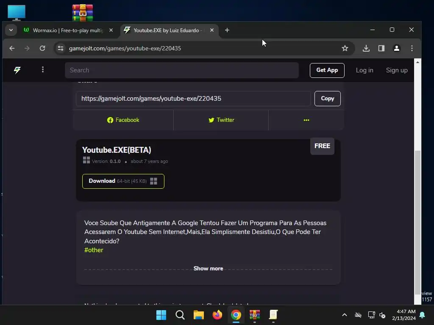The image size is (434, 325).
Task: View site information icon in address bar
Action: [x=61, y=48]
